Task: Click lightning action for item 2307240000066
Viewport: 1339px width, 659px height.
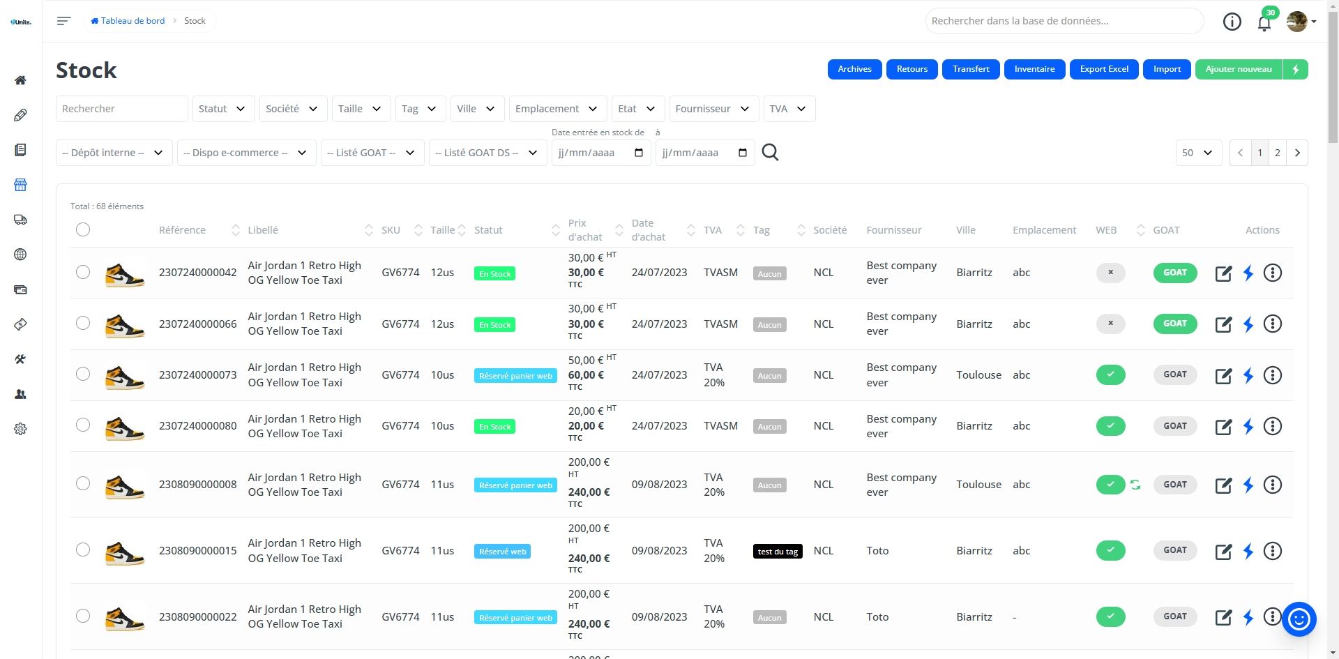Action: point(1248,324)
